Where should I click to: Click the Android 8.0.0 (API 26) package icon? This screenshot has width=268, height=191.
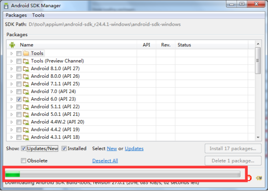coord(26,76)
